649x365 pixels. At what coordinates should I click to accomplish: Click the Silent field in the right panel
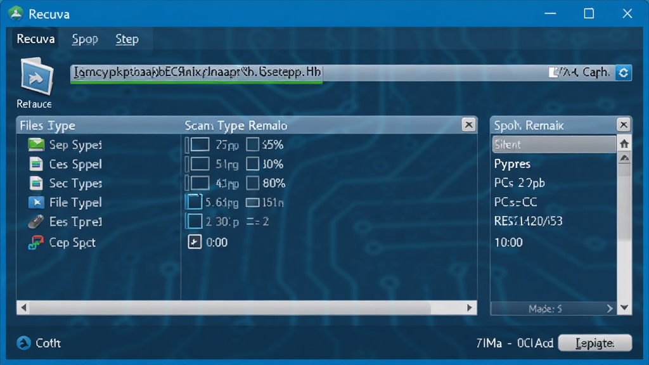click(x=554, y=144)
